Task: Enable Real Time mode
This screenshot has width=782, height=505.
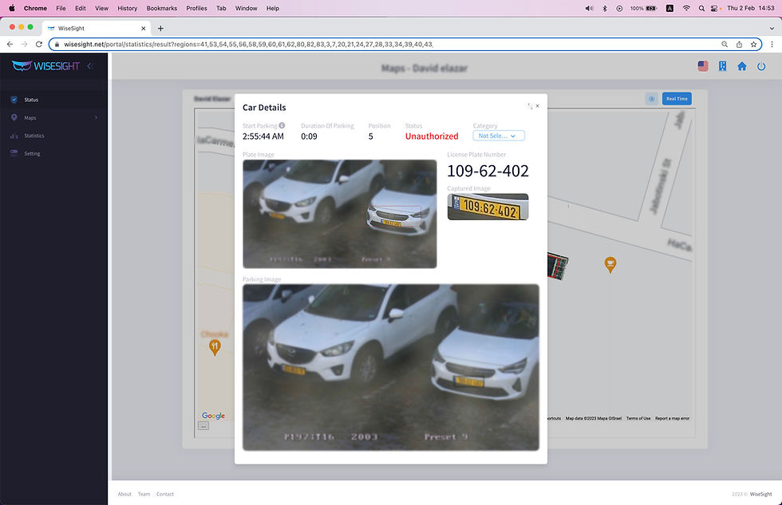Action: (677, 98)
